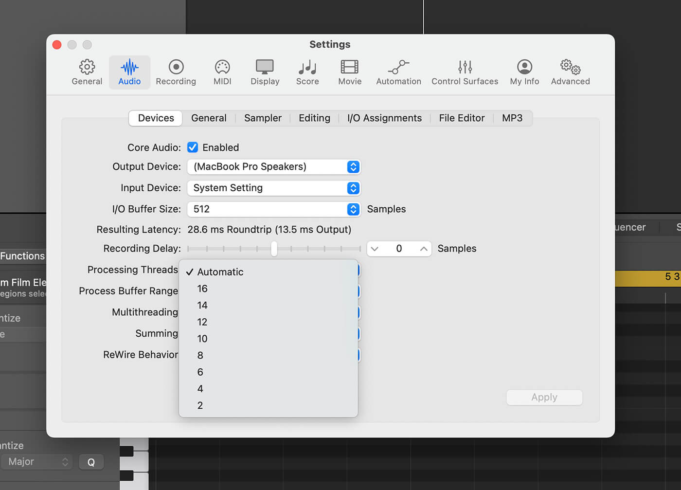The image size is (681, 490).
Task: Click the Recording Delay value field
Action: click(399, 249)
